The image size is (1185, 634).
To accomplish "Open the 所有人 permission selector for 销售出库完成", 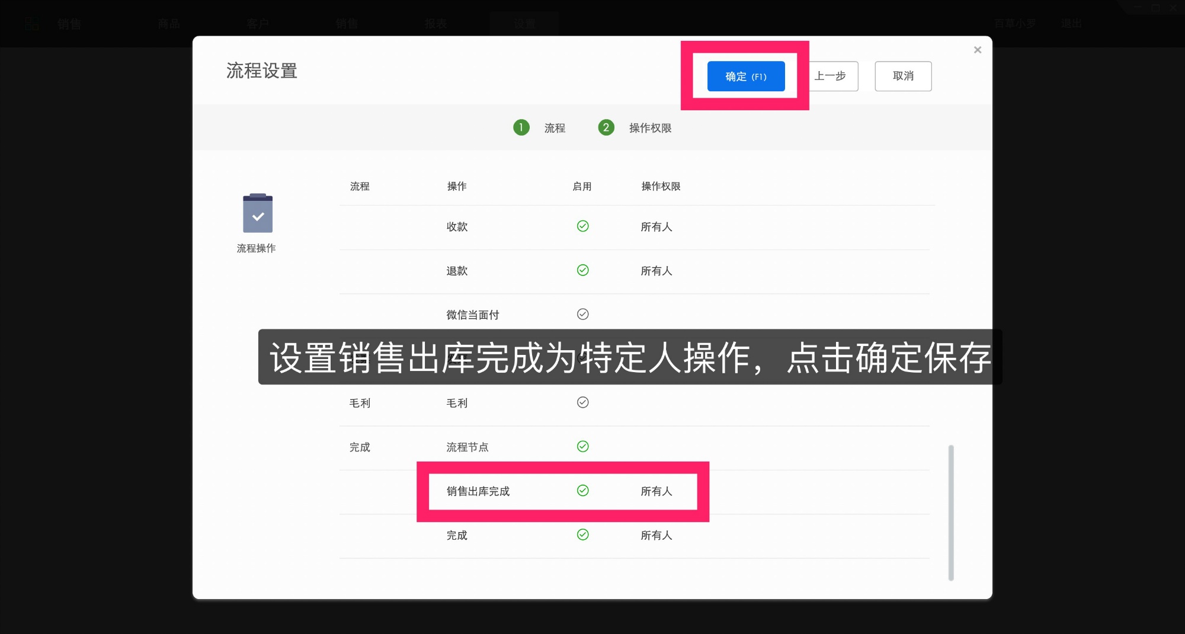I will 656,491.
